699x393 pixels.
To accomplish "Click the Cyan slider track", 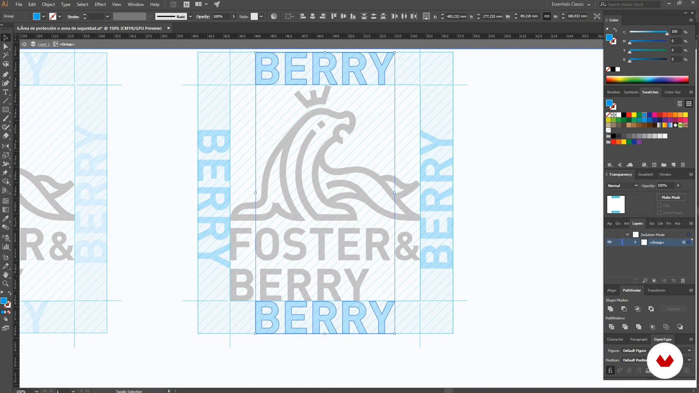I will (648, 32).
